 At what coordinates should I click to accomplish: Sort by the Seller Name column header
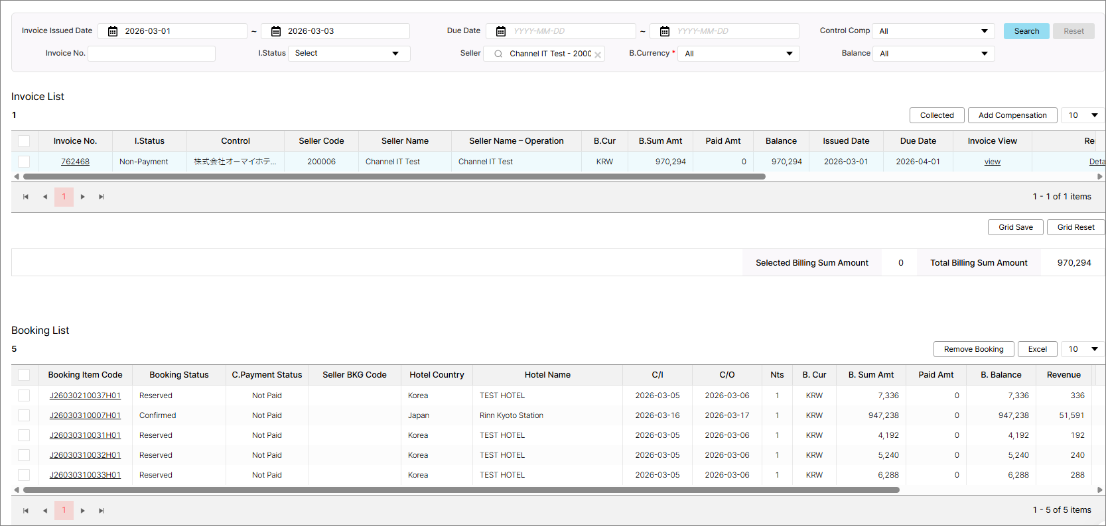pos(405,141)
